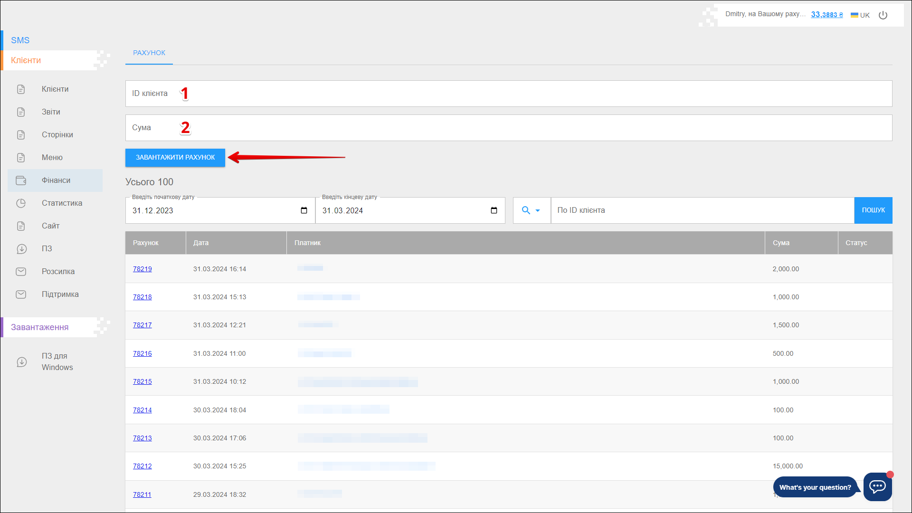Click the Статистика pie chart icon
912x513 pixels.
(x=21, y=203)
